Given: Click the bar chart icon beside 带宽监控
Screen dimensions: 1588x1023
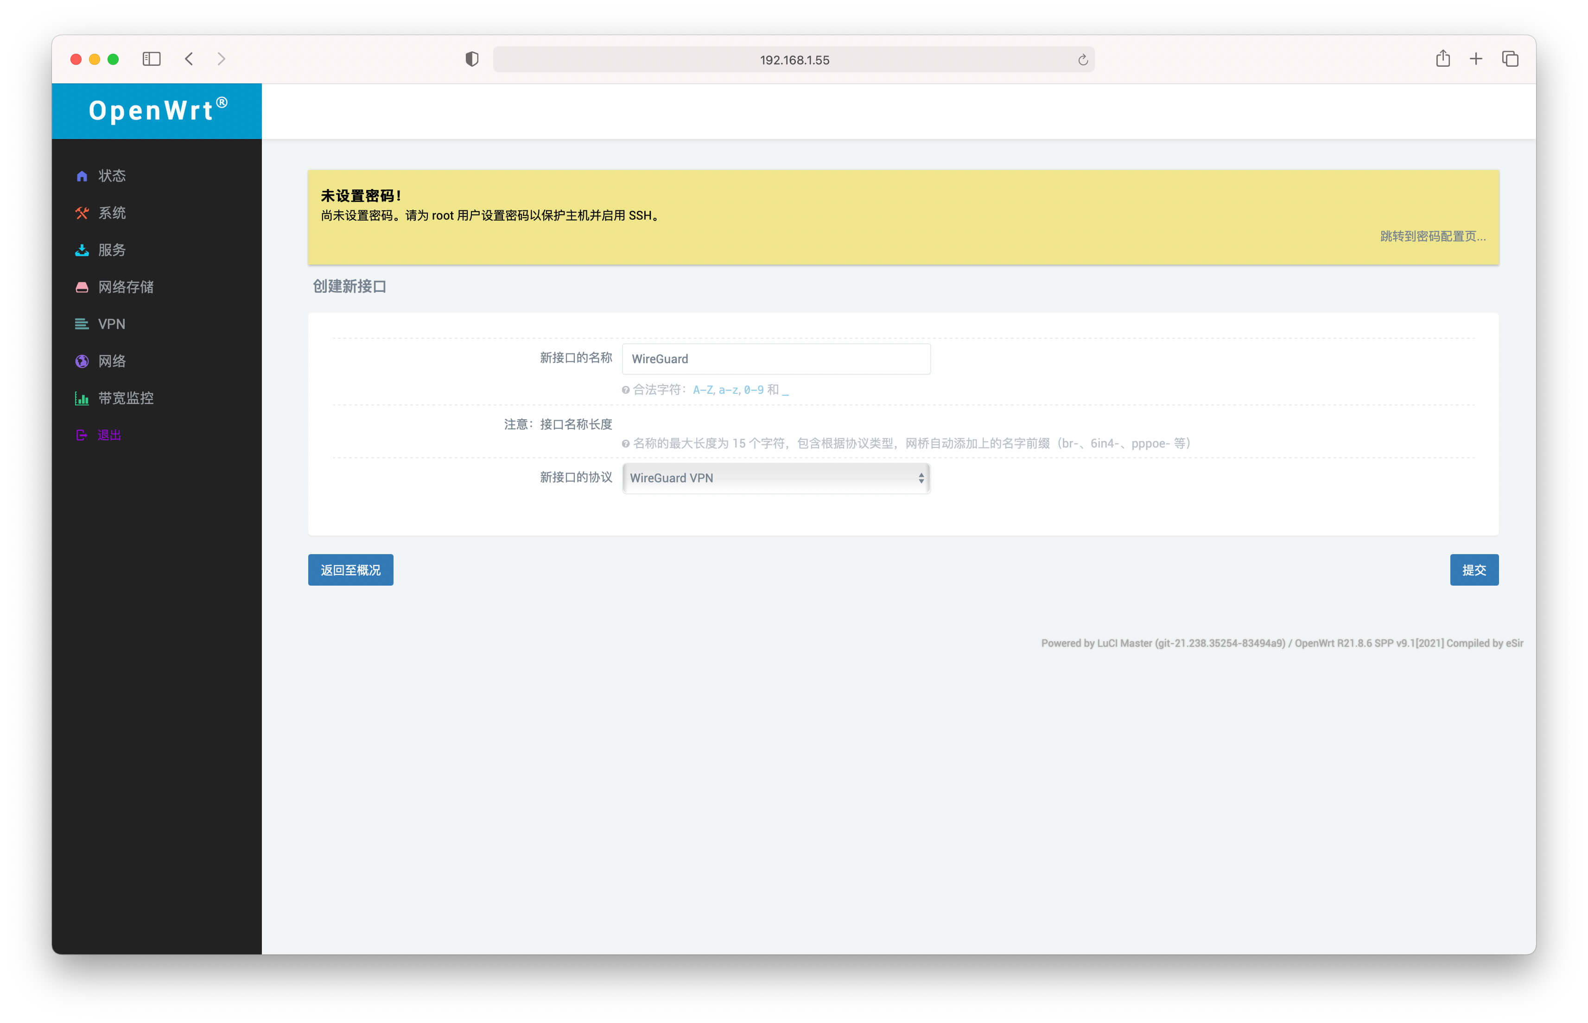Looking at the screenshot, I should [x=82, y=398].
